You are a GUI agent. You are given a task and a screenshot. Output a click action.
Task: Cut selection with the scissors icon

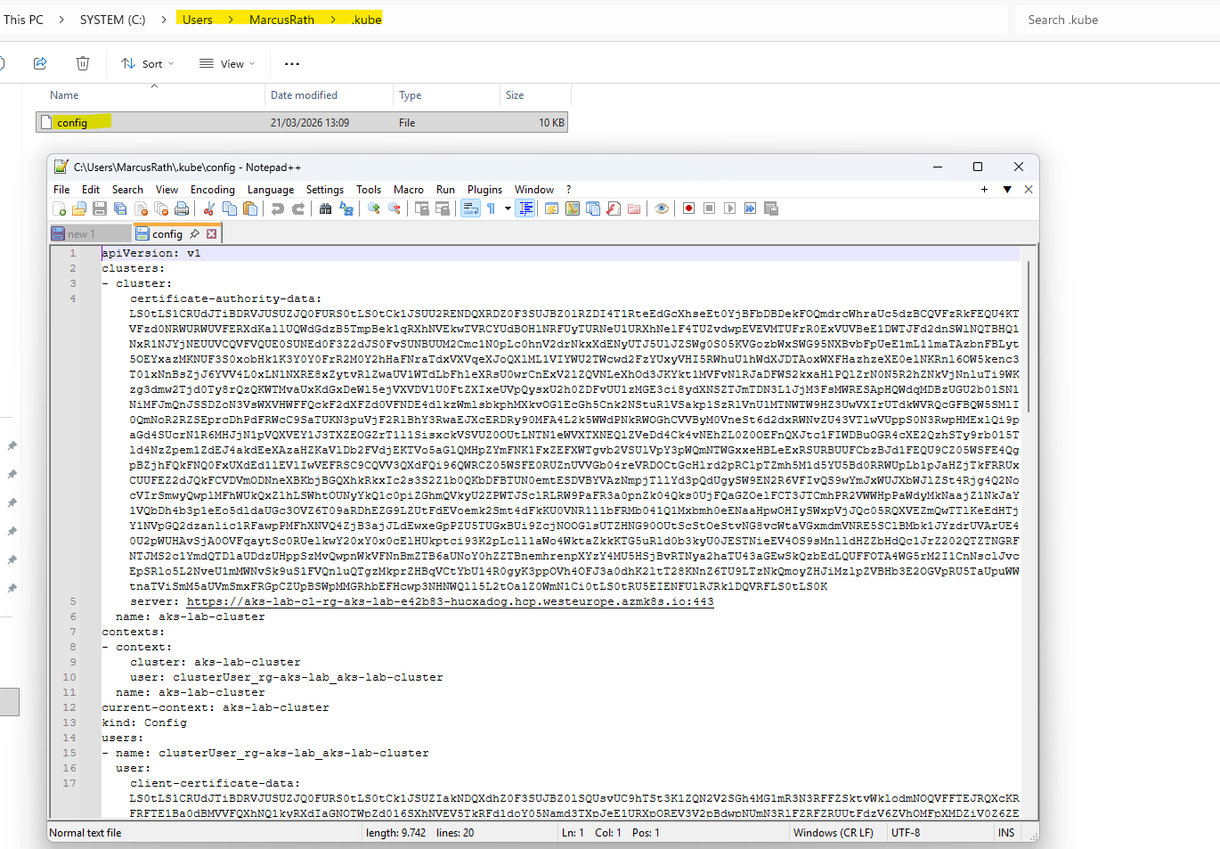pyautogui.click(x=209, y=208)
